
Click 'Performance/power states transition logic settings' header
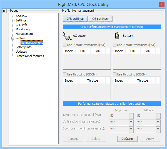pos(112,104)
